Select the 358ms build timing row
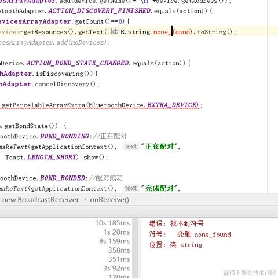This screenshot has height=278, width=278. [x=119, y=250]
